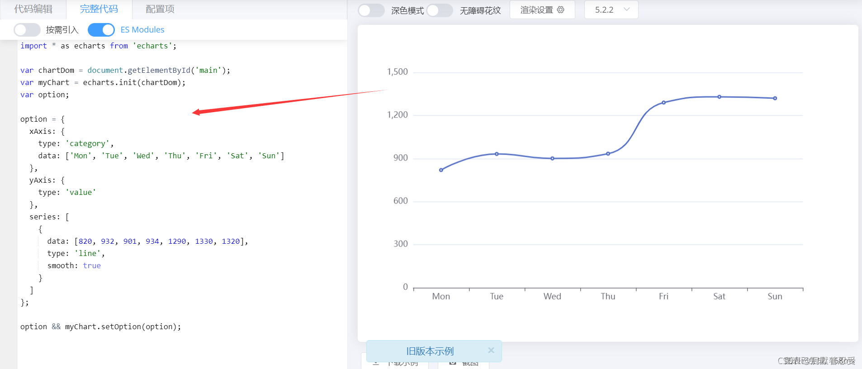Click the xAxis days data array line
This screenshot has width=862, height=369.
[x=161, y=156]
